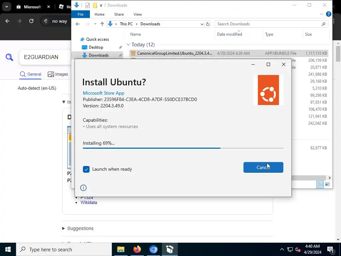The height and width of the screenshot is (256, 341).
Task: Click network status tray icon
Action: [290, 249]
